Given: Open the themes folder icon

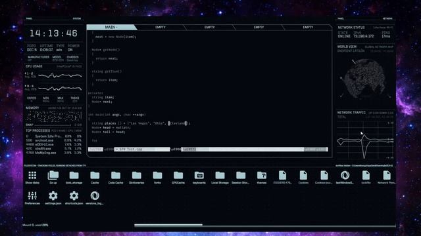Looking at the screenshot, I should 262,176.
